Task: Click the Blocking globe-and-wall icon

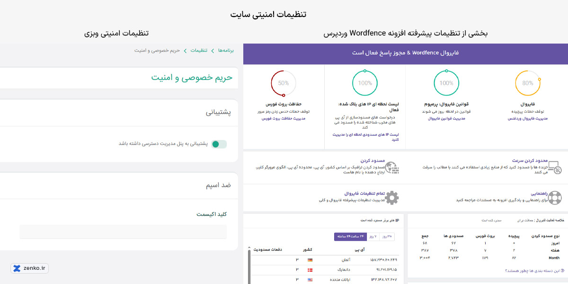Action: [391, 168]
